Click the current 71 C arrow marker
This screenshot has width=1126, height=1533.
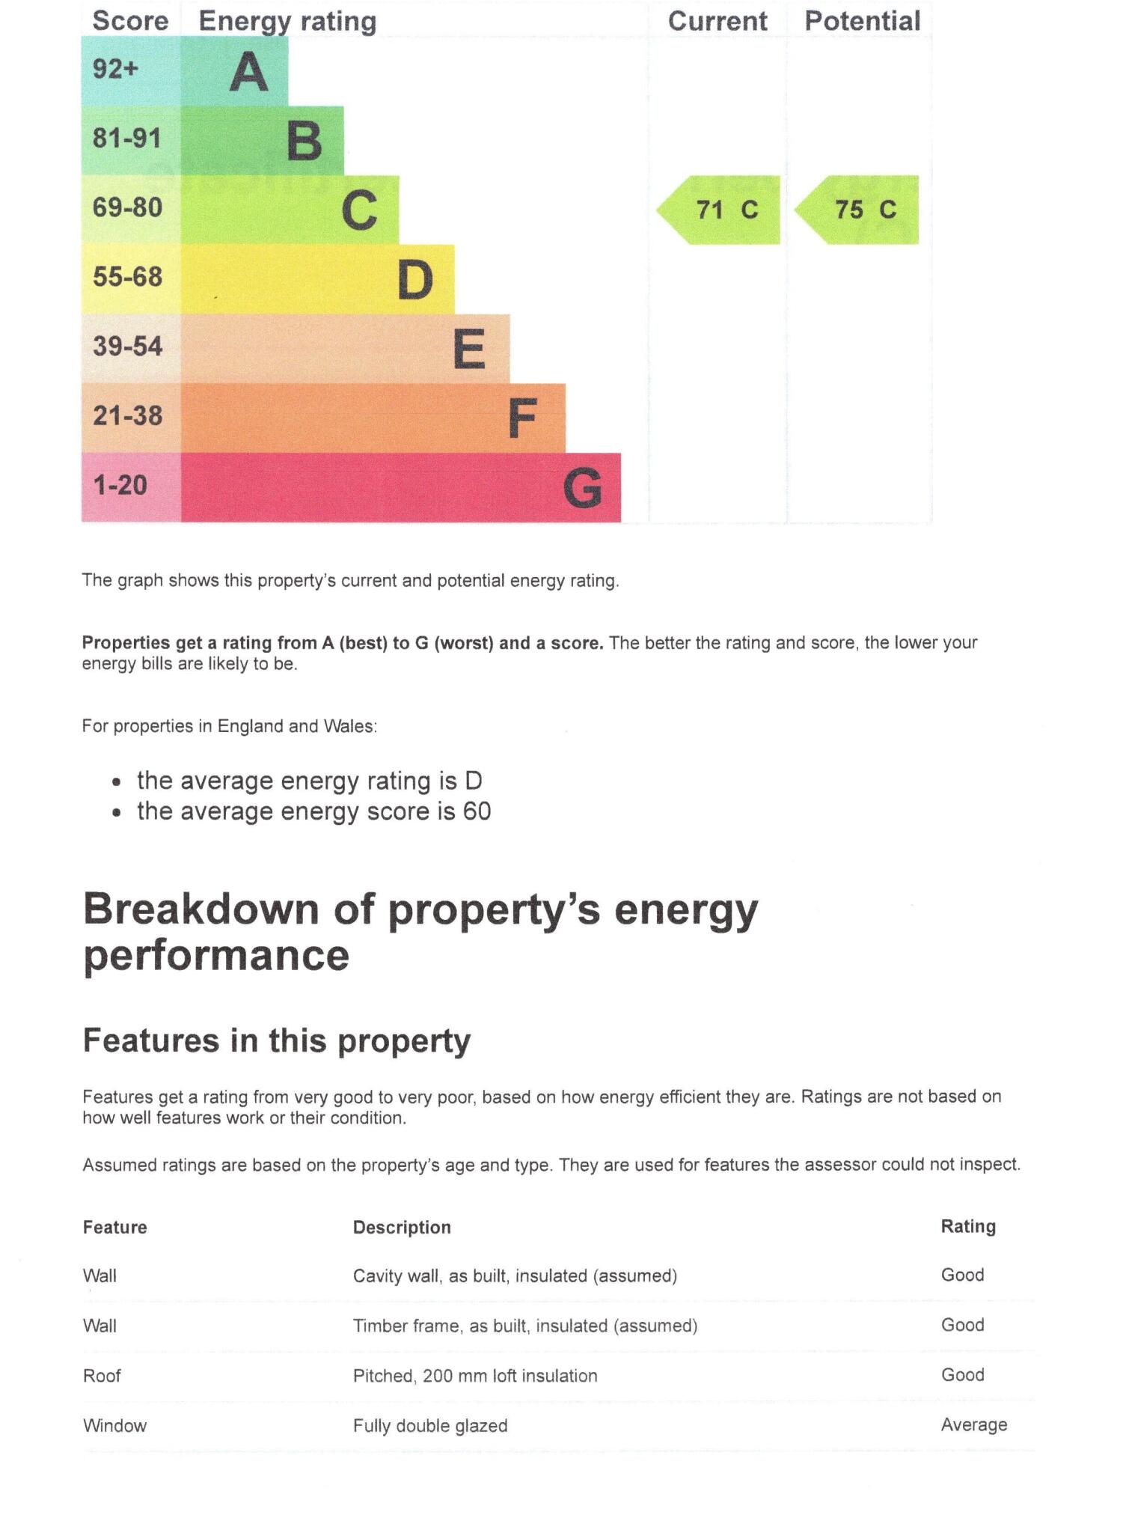[x=718, y=210]
